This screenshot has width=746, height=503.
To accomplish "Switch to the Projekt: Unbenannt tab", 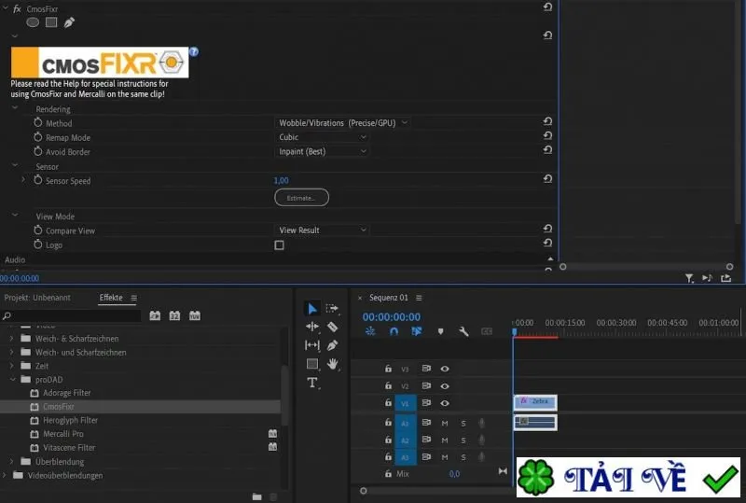I will pyautogui.click(x=37, y=298).
